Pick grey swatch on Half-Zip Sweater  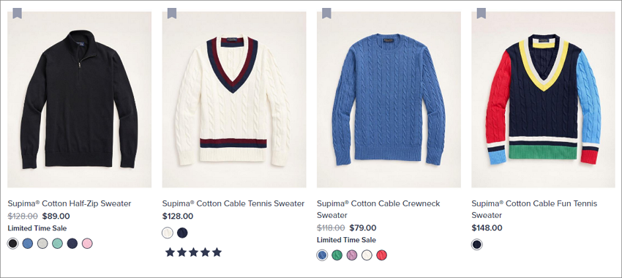click(42, 244)
